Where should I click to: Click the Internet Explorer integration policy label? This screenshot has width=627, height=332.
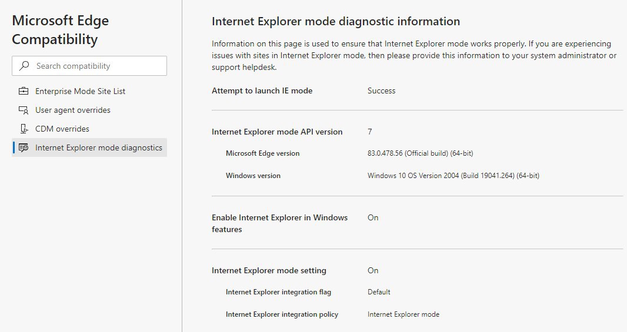pyautogui.click(x=282, y=314)
